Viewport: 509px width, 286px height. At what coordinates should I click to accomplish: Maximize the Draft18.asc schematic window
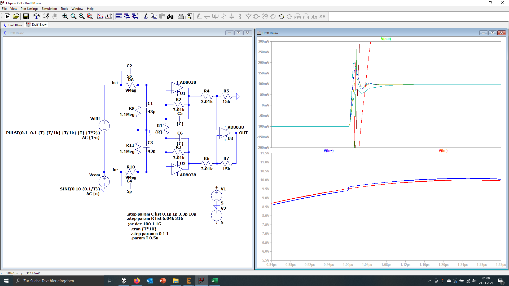[238, 33]
